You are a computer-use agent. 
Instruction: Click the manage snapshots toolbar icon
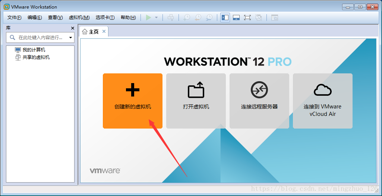[209, 18]
